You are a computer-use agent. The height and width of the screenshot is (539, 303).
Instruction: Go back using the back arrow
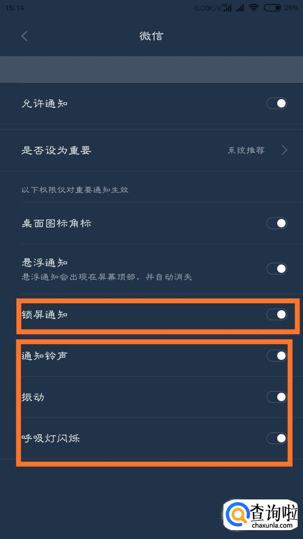coord(24,36)
